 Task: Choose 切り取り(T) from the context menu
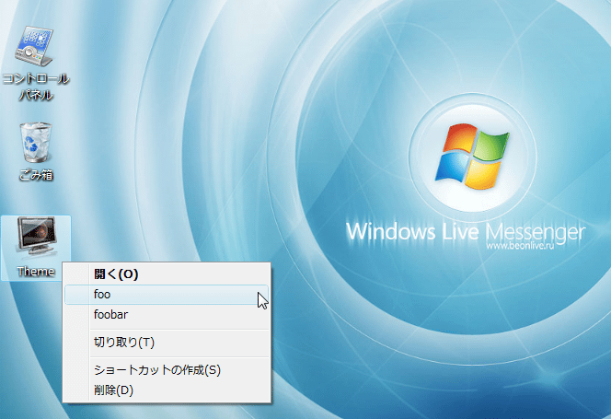(x=167, y=343)
